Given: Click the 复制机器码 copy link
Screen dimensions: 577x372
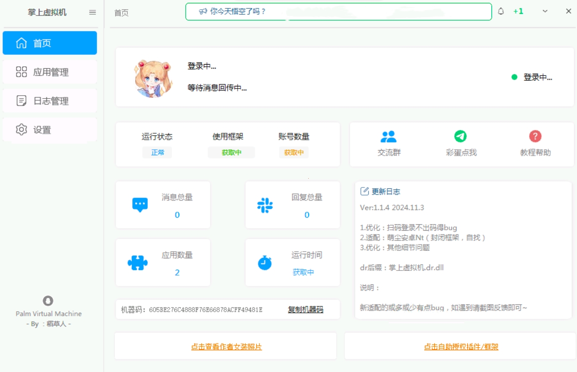Looking at the screenshot, I should [x=304, y=310].
